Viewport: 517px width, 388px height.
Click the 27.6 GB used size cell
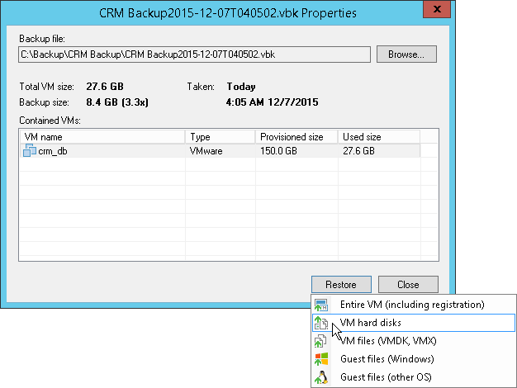click(x=358, y=151)
